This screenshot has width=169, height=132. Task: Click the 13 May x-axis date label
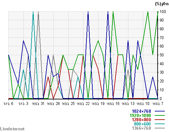(x=128, y=104)
